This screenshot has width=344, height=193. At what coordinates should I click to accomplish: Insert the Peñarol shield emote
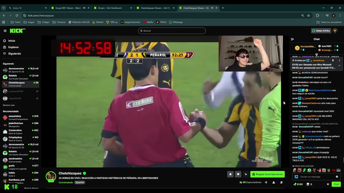coord(329,170)
